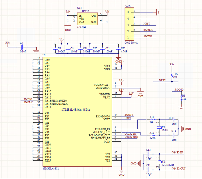Image resolution: width=202 pixels, height=179 pixels.
Task: Click the PH3-BOOT0 pin name
Action: [103, 116]
